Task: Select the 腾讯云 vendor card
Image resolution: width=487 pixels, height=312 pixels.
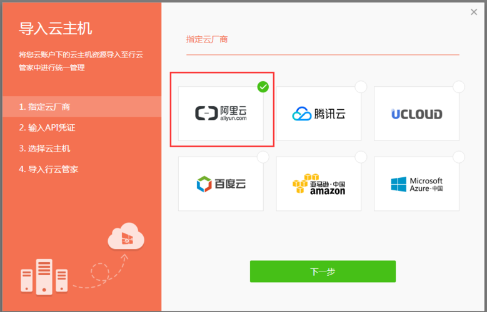Action: 319,114
